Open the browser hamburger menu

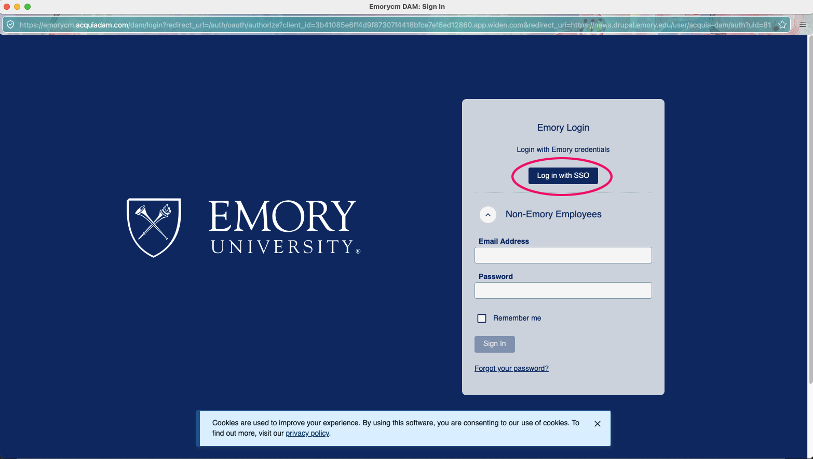coord(802,24)
